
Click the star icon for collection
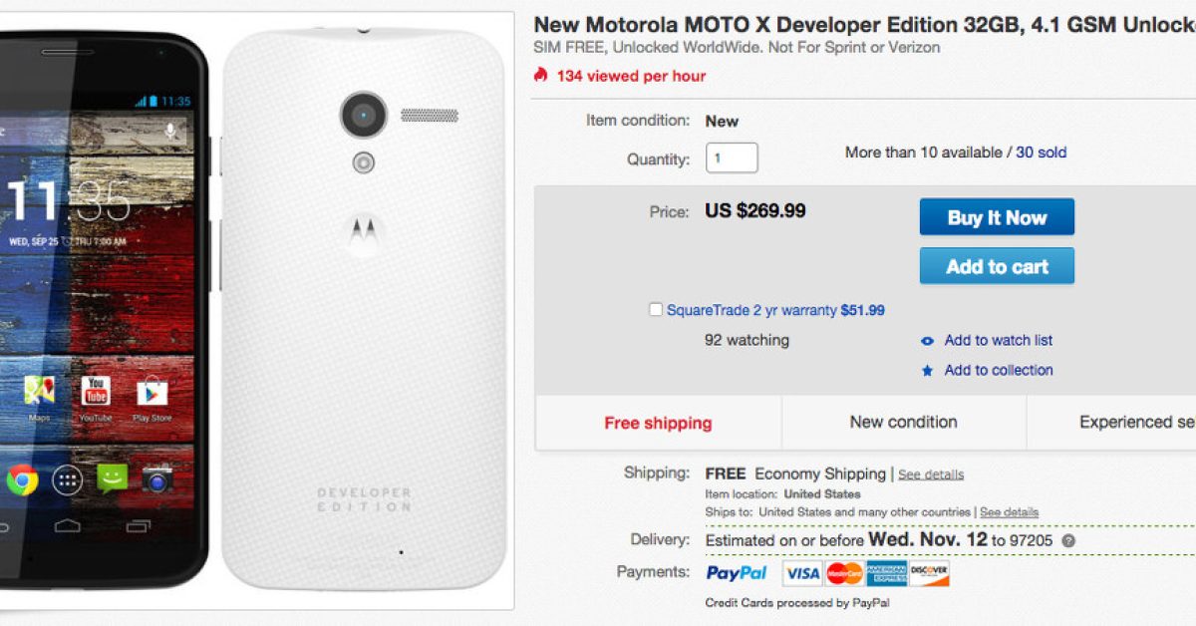[927, 371]
